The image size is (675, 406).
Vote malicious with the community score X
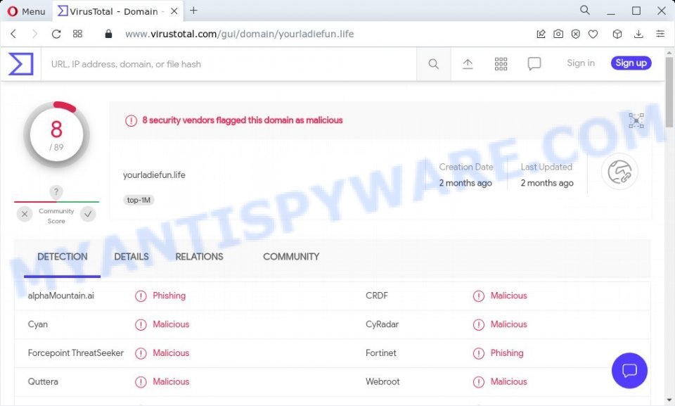pyautogui.click(x=25, y=214)
